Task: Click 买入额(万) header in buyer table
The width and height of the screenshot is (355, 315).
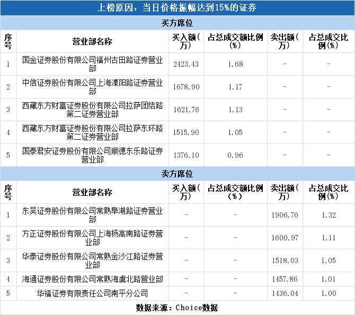Action: tap(186, 41)
